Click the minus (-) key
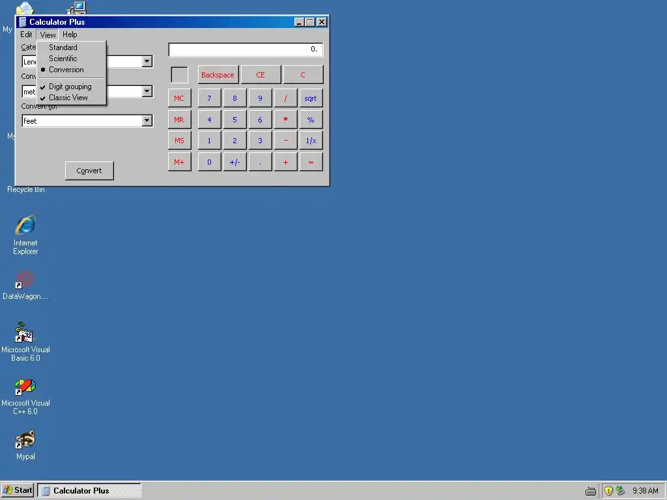The width and height of the screenshot is (667, 500). (285, 141)
